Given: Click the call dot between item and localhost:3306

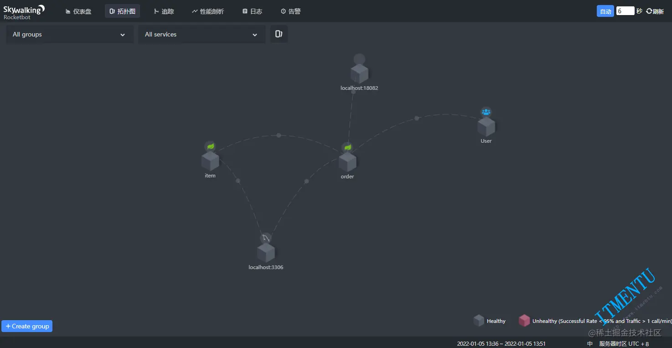Looking at the screenshot, I should click(x=238, y=181).
